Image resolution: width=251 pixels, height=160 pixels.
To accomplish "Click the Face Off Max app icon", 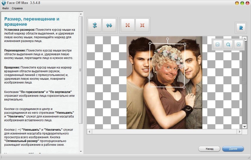I will 4,3.
